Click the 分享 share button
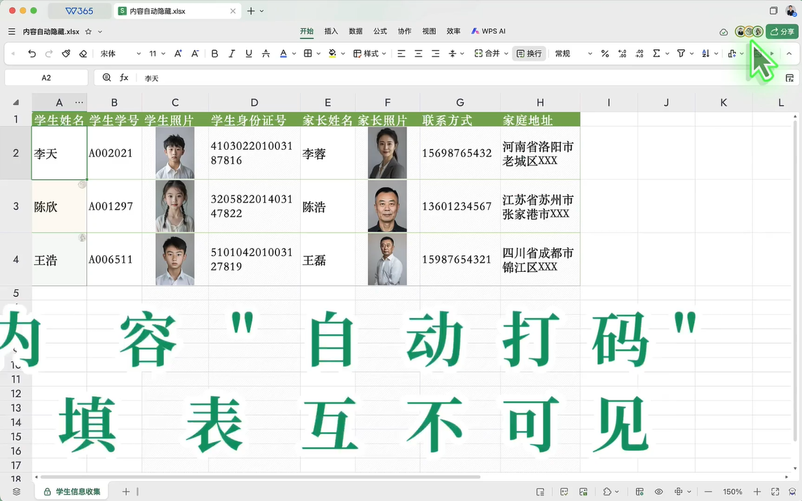Image resolution: width=802 pixels, height=501 pixels. pos(782,32)
